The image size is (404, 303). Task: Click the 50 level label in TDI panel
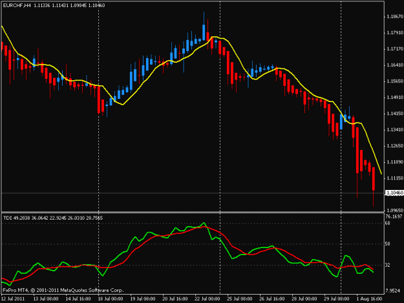(387, 244)
